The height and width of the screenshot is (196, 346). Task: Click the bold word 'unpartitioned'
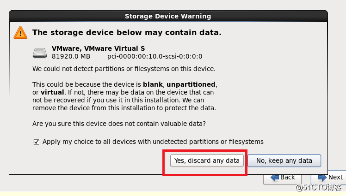coord(191,84)
